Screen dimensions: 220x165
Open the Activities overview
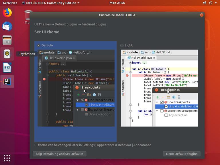tap(10, 3)
